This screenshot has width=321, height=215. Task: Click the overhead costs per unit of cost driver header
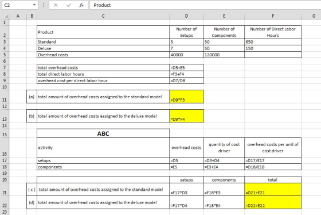pos(273,147)
